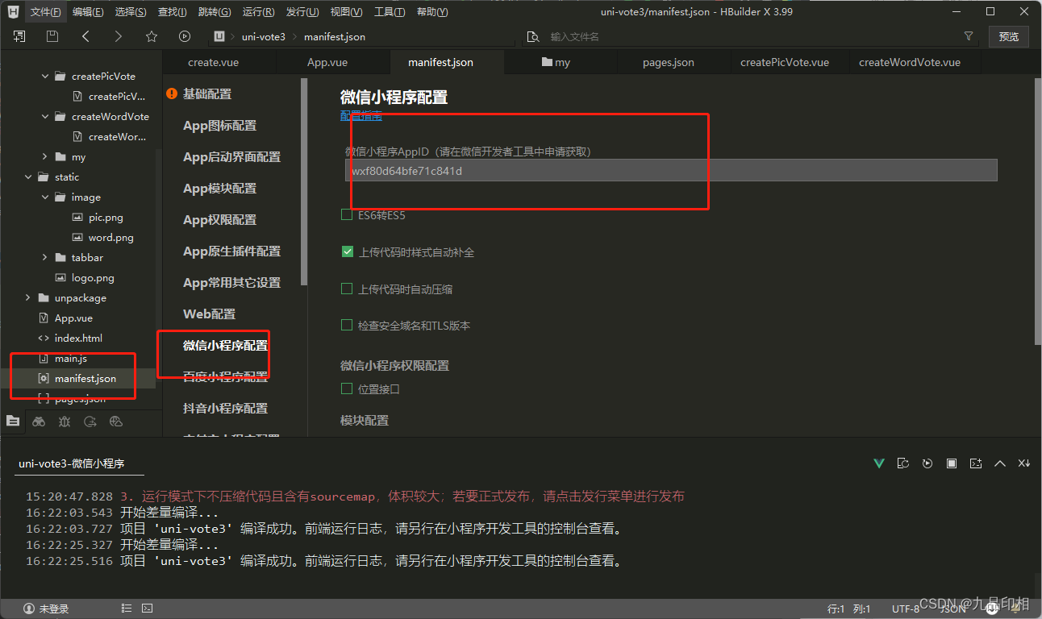Viewport: 1042px width, 619px height.
Task: Open the 工具(T) menu
Action: (x=390, y=12)
